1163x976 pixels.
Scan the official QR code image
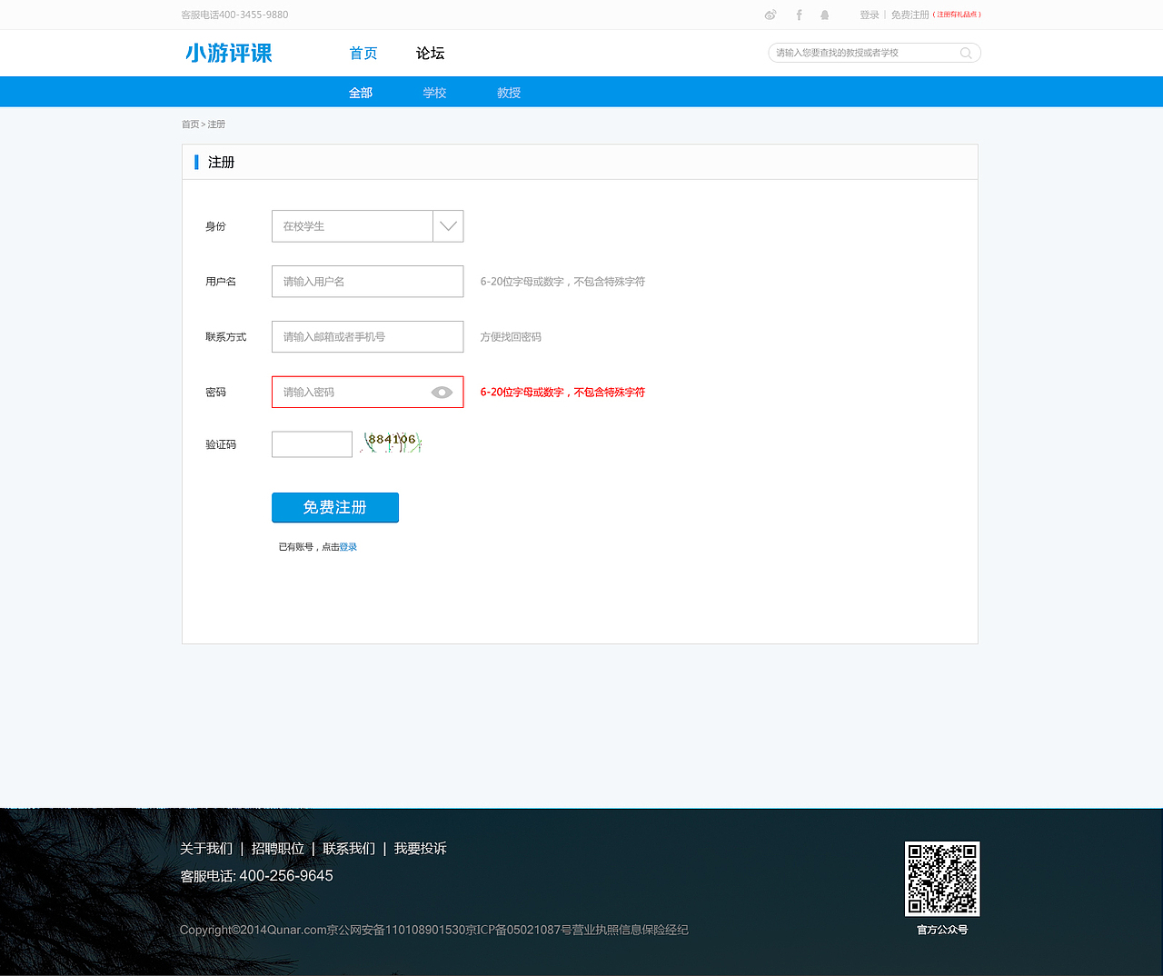942,879
